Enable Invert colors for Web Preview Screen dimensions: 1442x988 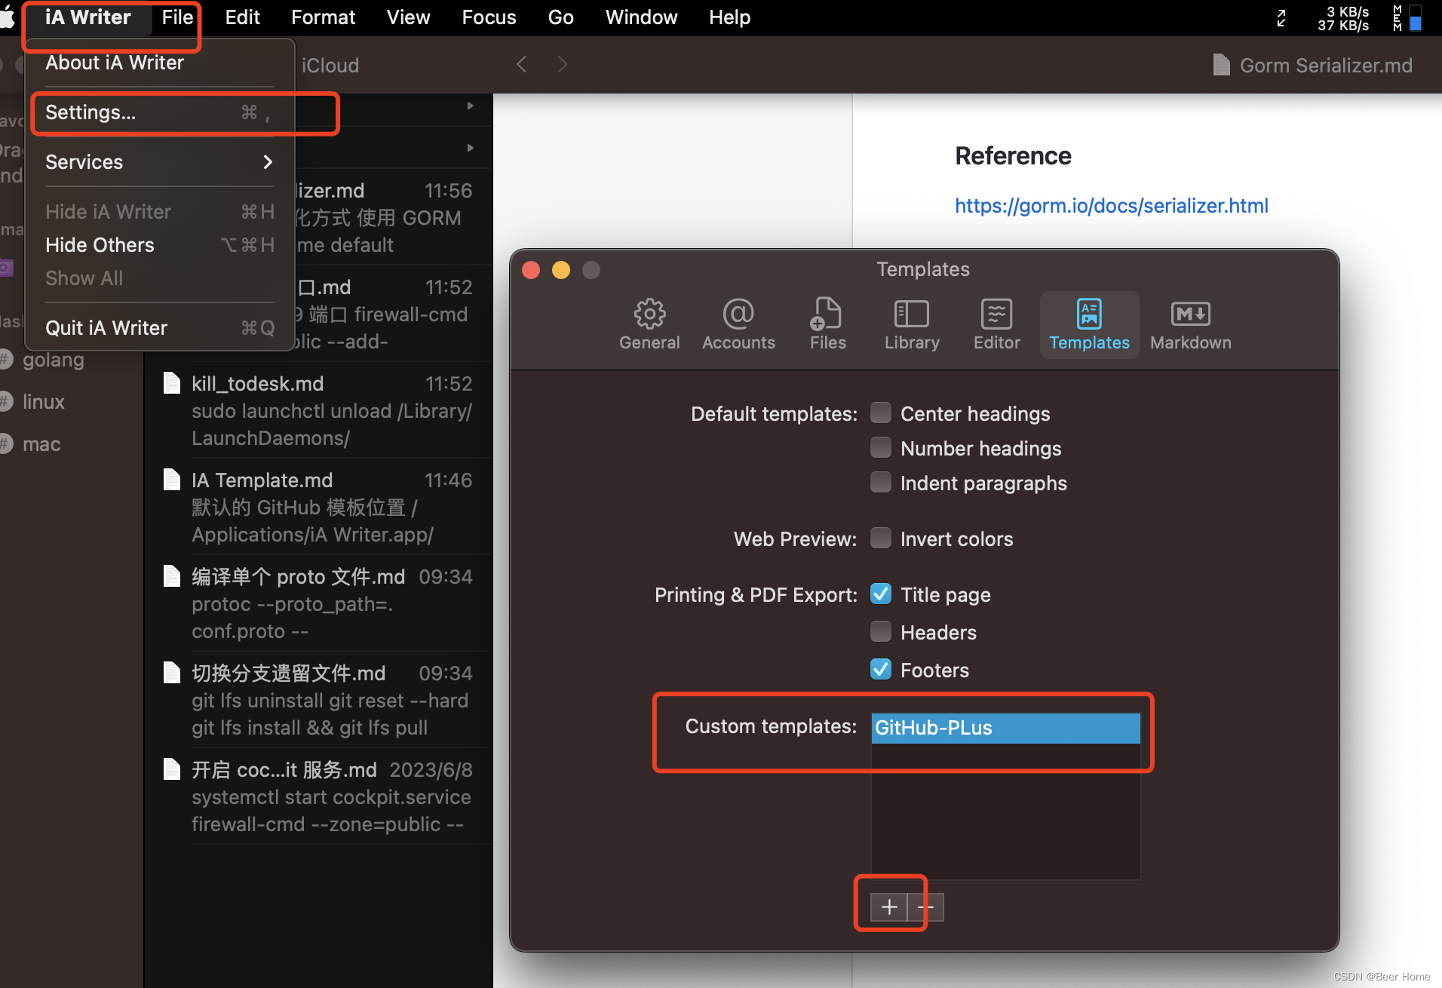880,538
